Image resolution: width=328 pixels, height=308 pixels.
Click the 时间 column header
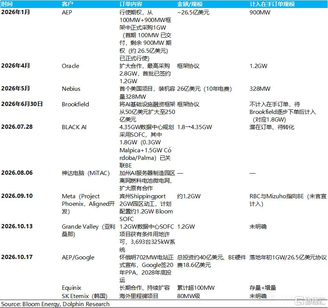click(x=7, y=4)
